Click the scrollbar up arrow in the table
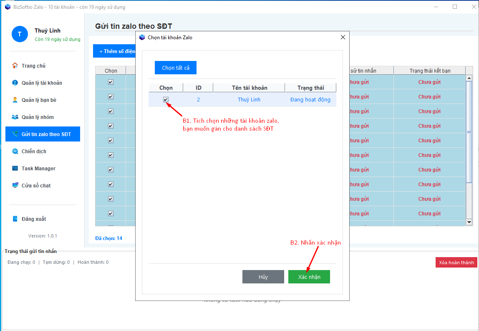This screenshot has width=479, height=331. [x=469, y=78]
